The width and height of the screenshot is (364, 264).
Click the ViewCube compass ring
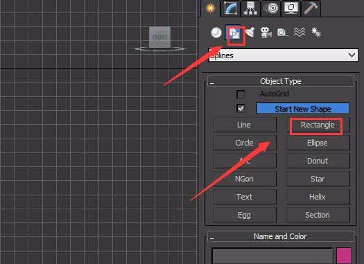pyautogui.click(x=159, y=49)
